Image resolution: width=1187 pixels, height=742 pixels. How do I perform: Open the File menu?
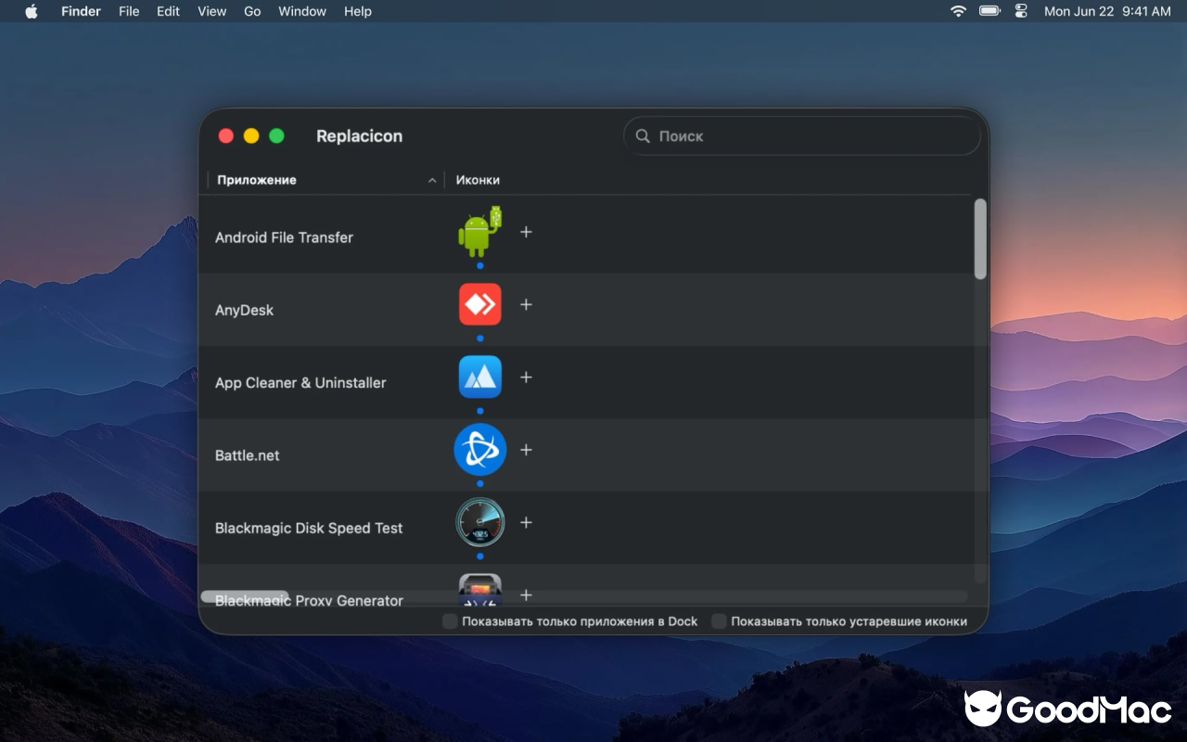point(129,11)
